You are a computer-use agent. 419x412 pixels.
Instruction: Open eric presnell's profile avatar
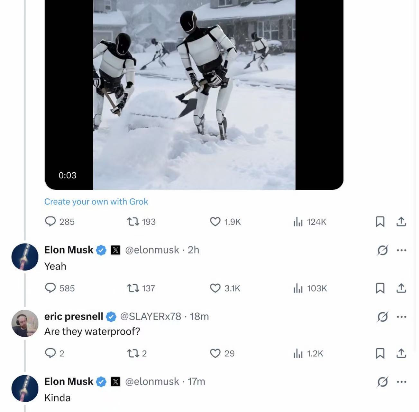click(x=25, y=323)
